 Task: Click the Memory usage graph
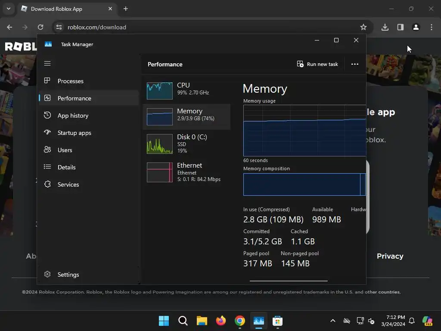click(304, 131)
